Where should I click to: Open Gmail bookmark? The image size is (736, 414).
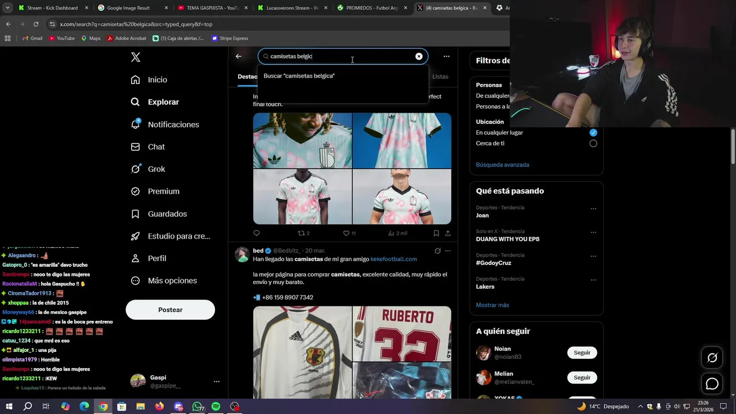[32, 39]
